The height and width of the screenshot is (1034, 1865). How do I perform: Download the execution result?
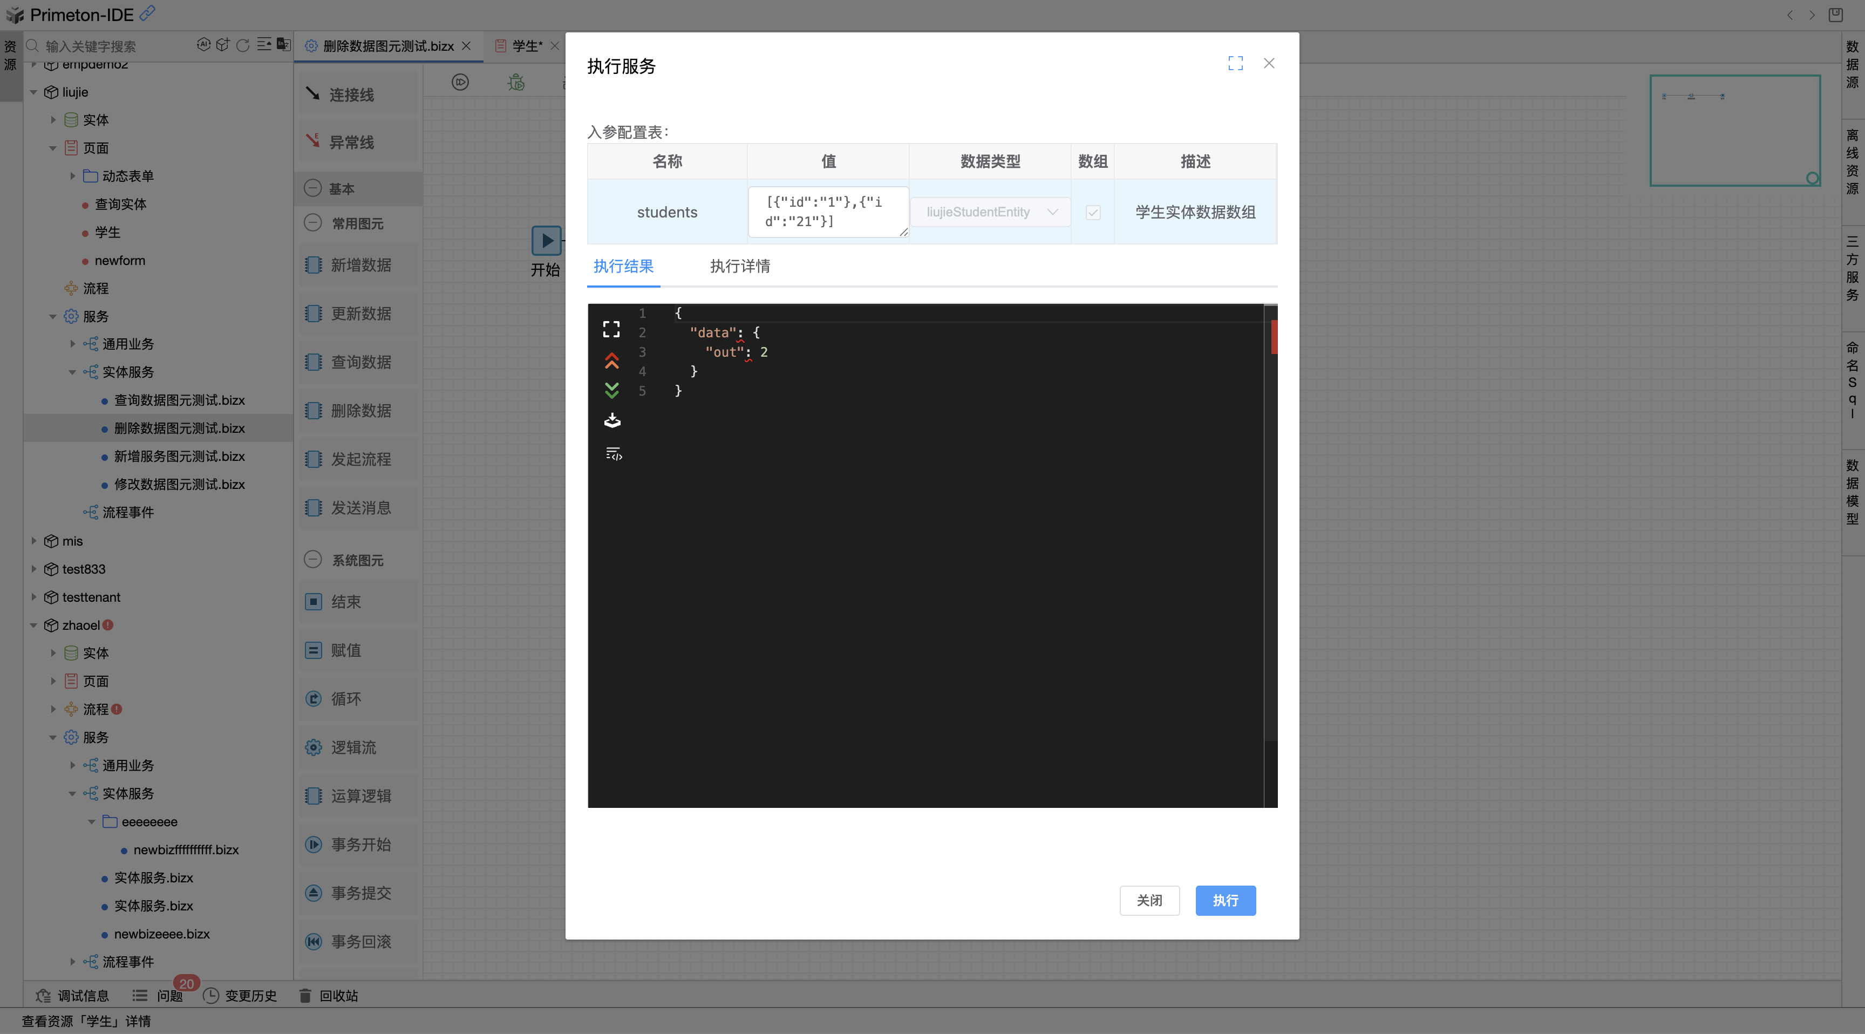(612, 420)
